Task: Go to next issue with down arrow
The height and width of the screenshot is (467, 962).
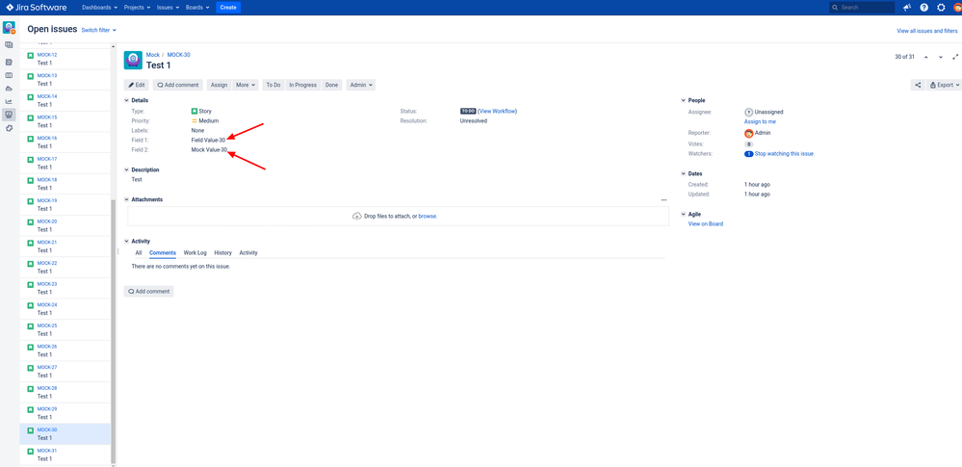Action: 941,57
